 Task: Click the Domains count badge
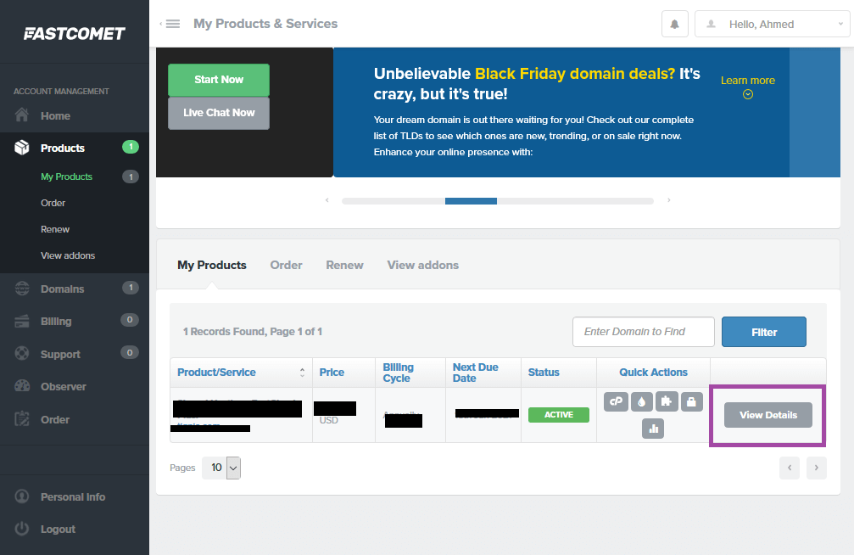pos(131,288)
